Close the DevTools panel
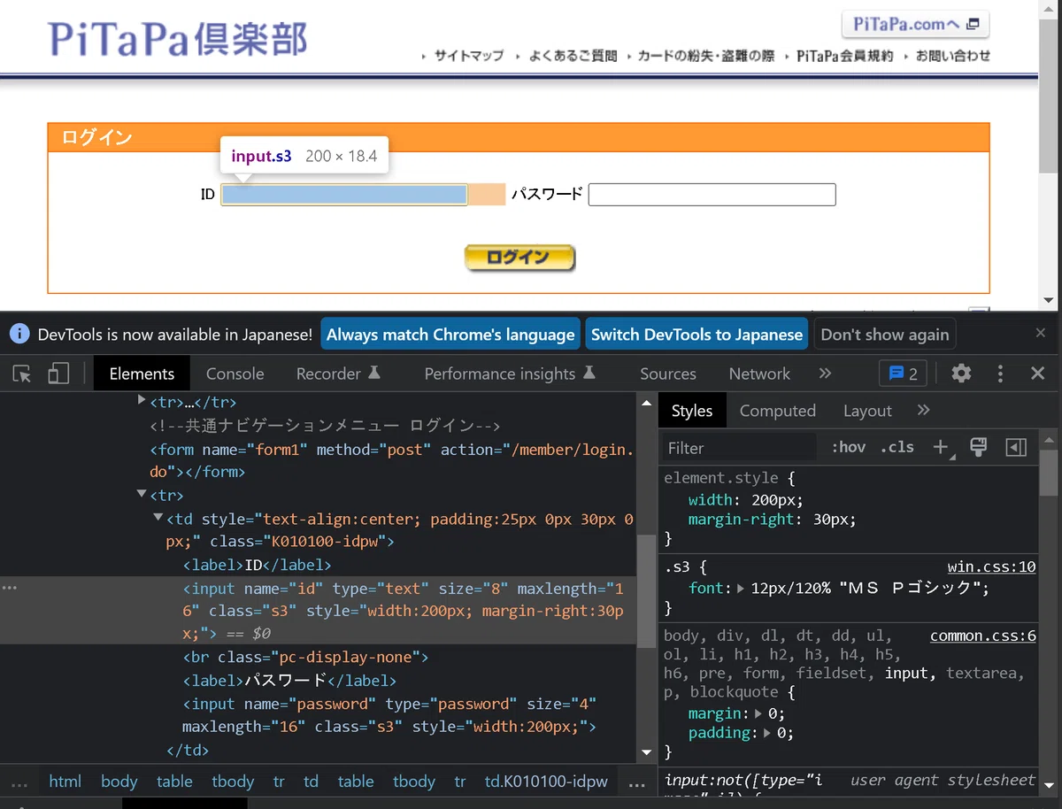 click(1038, 374)
